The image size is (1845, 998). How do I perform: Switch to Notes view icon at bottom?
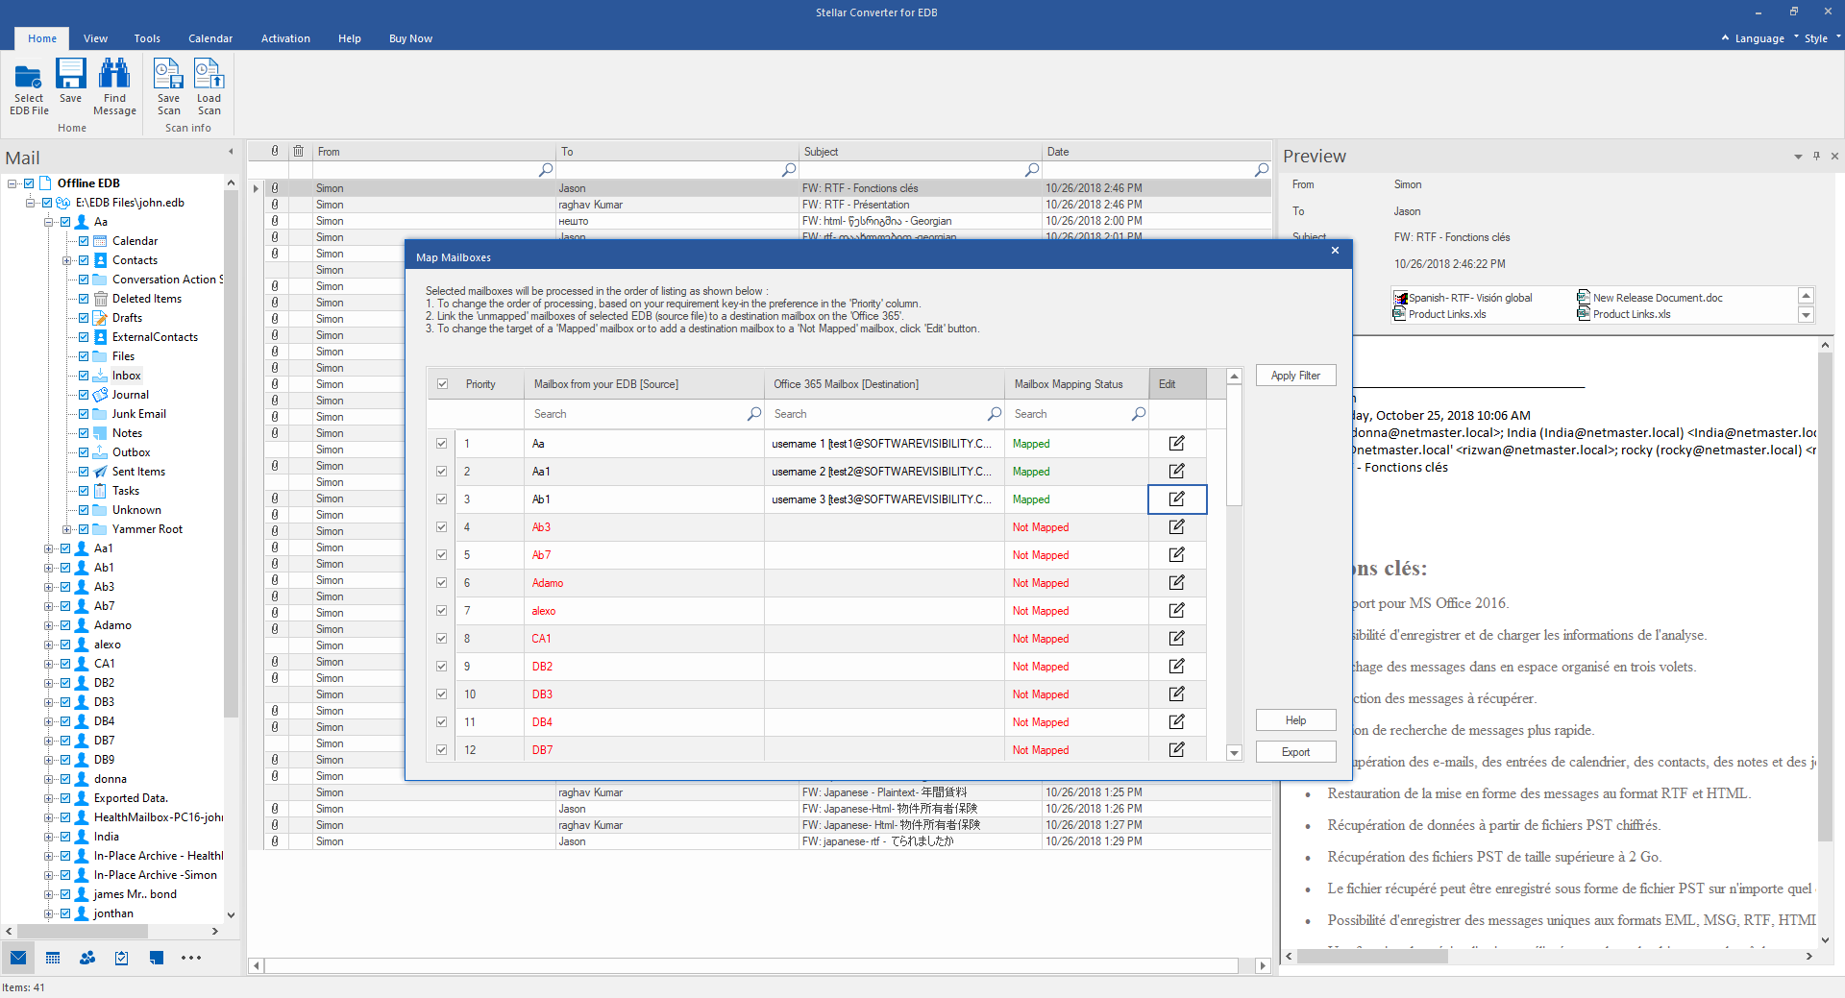(157, 958)
